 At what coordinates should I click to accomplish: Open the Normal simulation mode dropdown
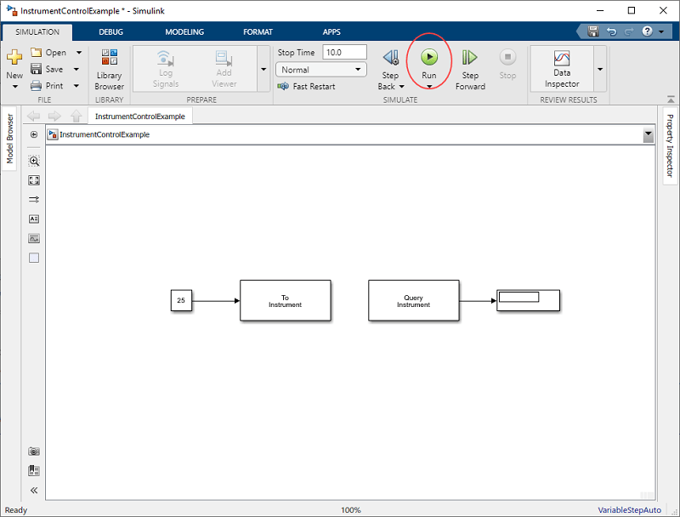click(x=321, y=70)
